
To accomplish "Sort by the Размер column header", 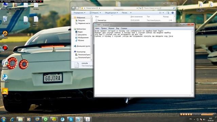I will coord(166,17).
